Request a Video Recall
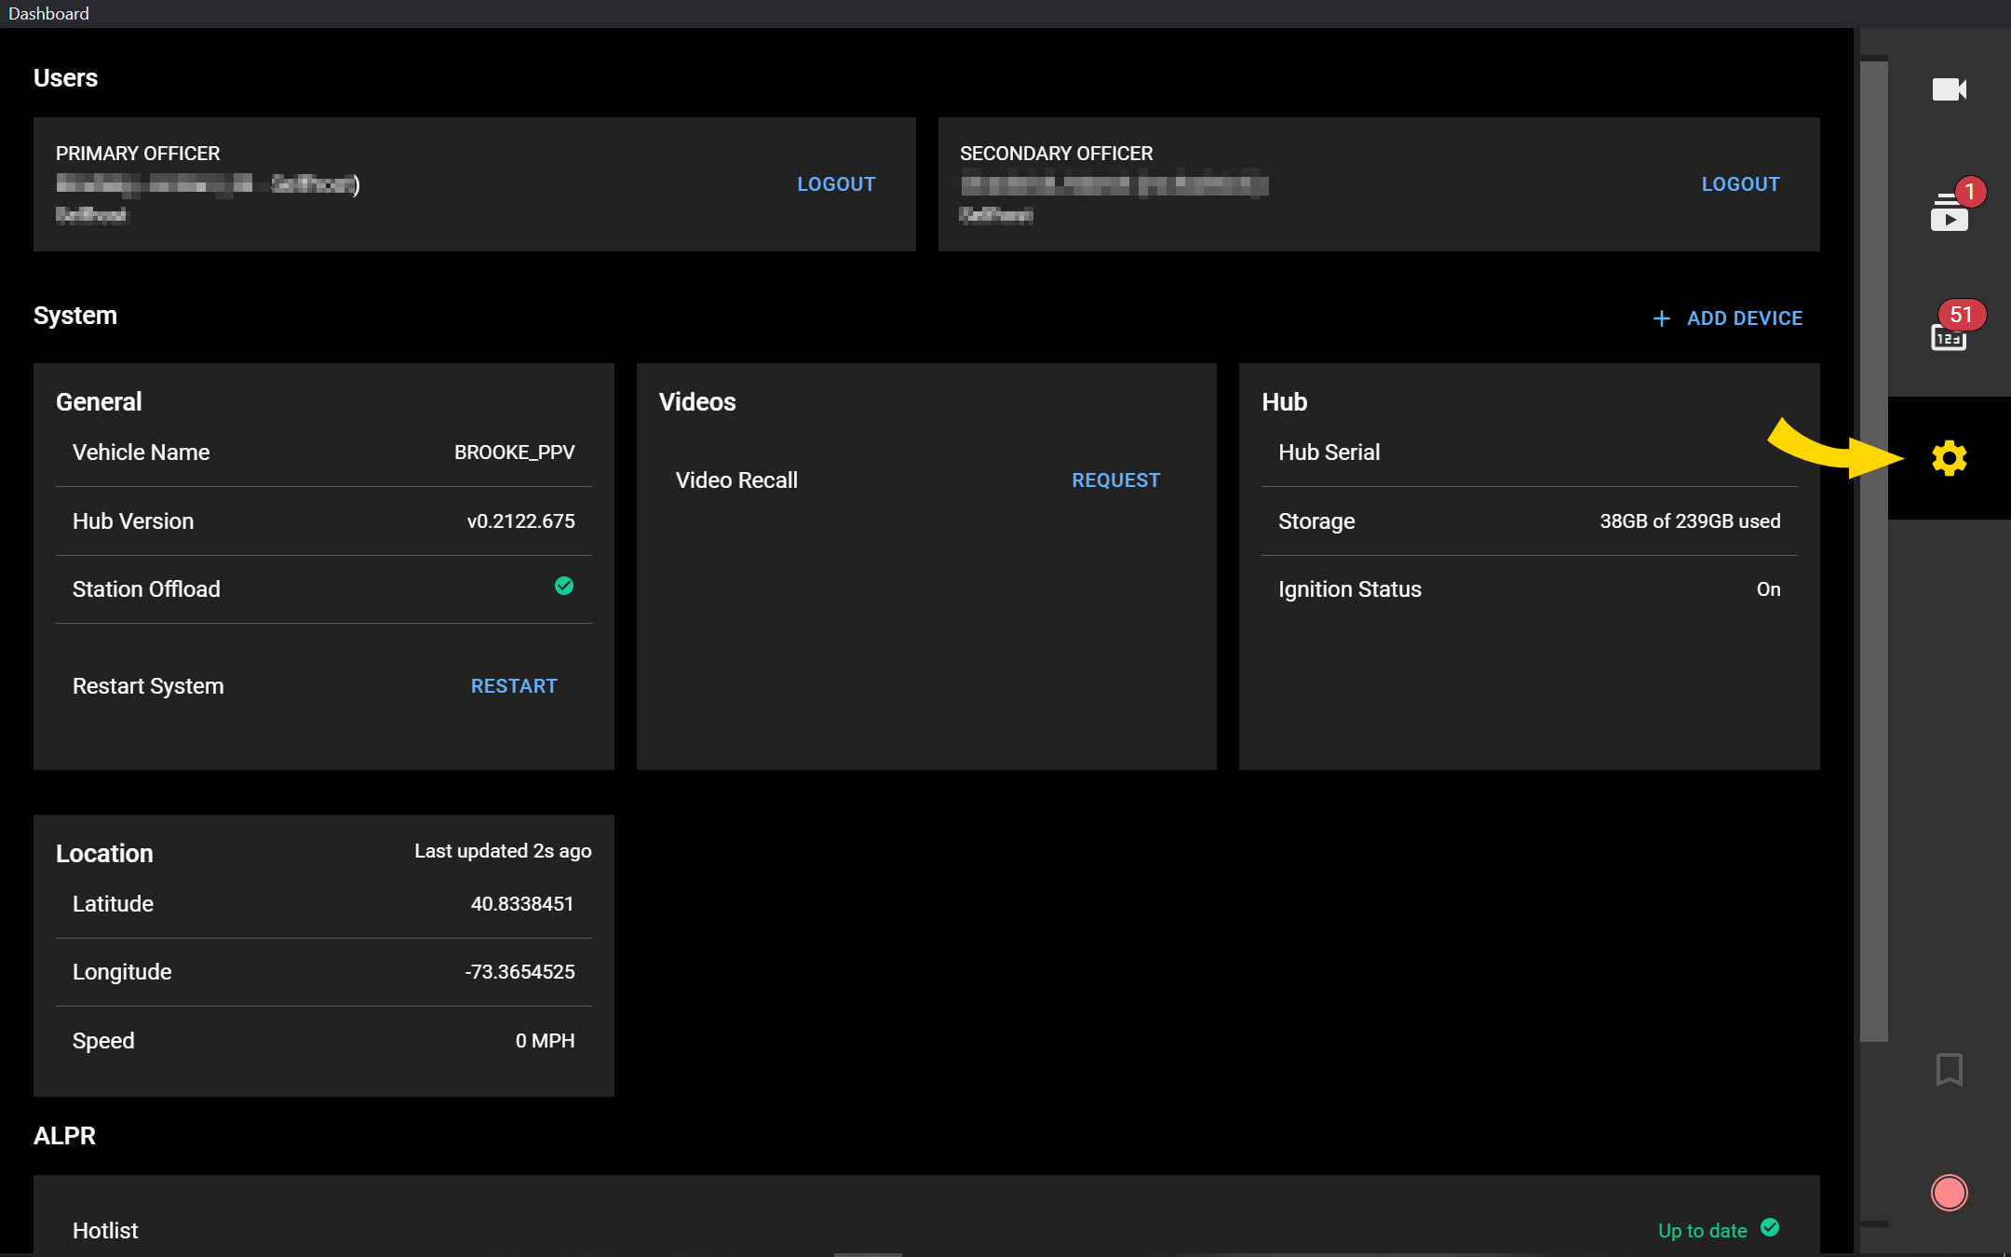This screenshot has width=2011, height=1257. click(x=1115, y=480)
